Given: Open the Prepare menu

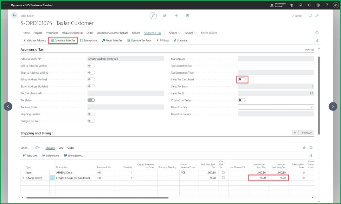Looking at the screenshot, I should (x=38, y=33).
